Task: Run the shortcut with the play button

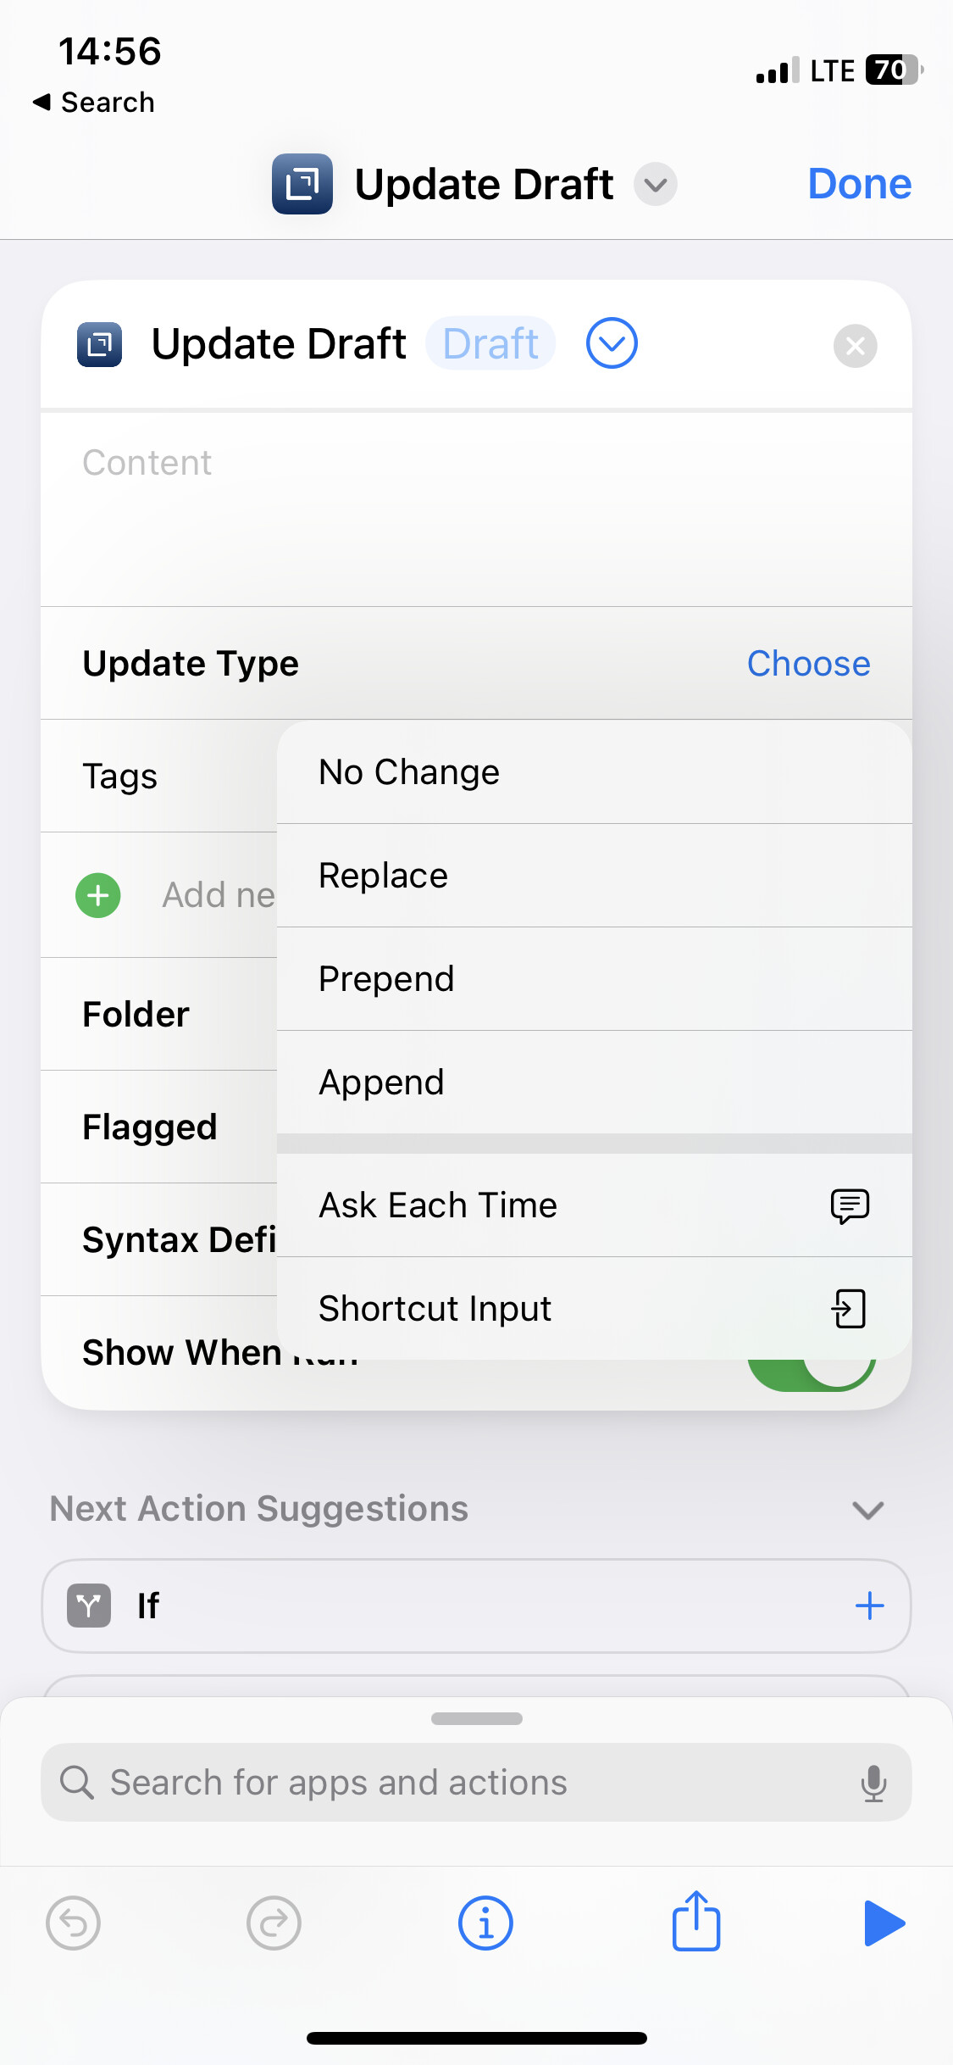Action: [x=884, y=1923]
